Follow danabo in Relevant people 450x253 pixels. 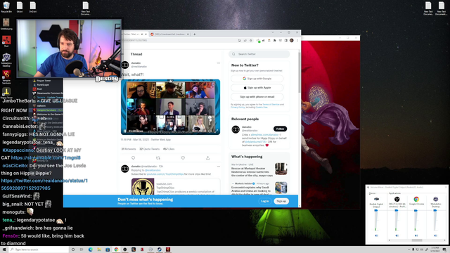click(x=280, y=129)
